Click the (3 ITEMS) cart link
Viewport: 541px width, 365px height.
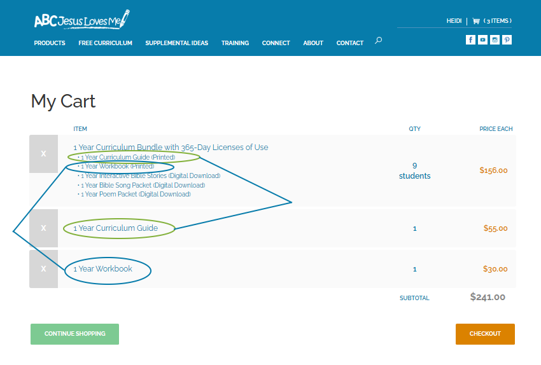click(498, 21)
